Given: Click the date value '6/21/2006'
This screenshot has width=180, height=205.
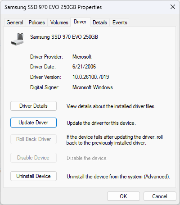Looking at the screenshot, I should click(x=84, y=67).
